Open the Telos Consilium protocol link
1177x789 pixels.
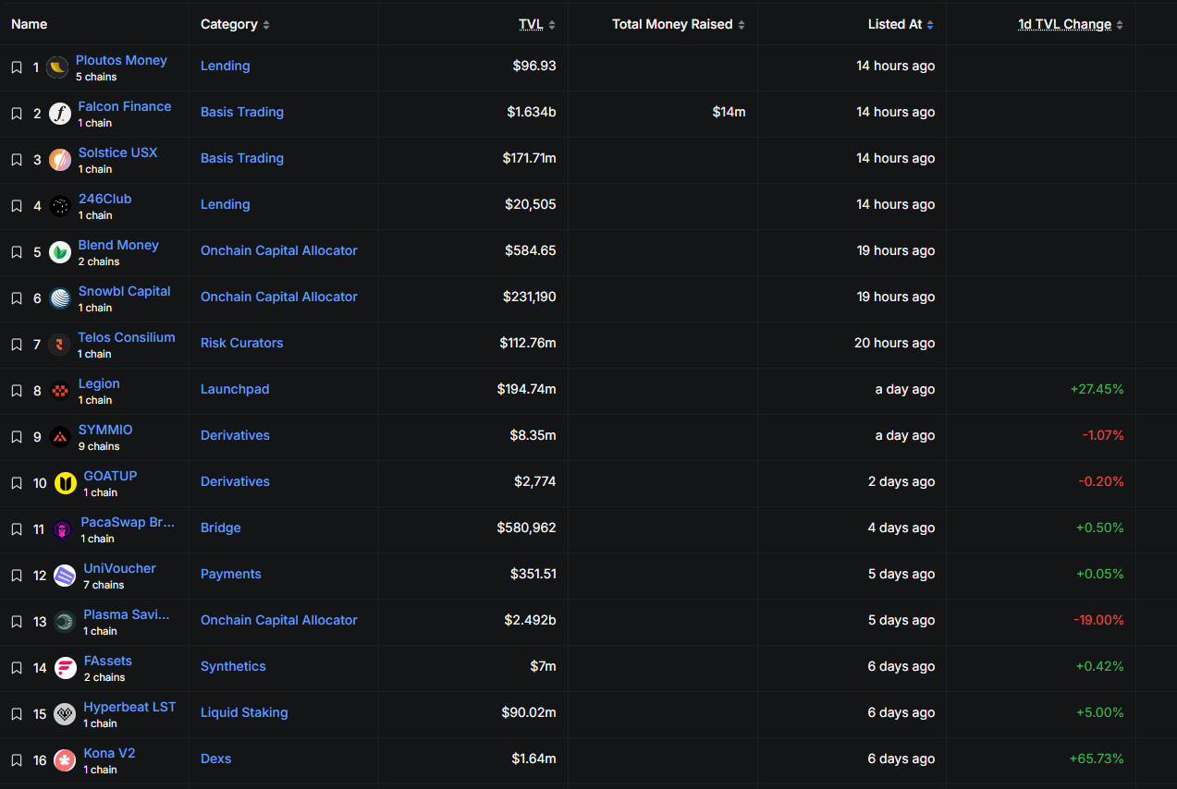[126, 337]
